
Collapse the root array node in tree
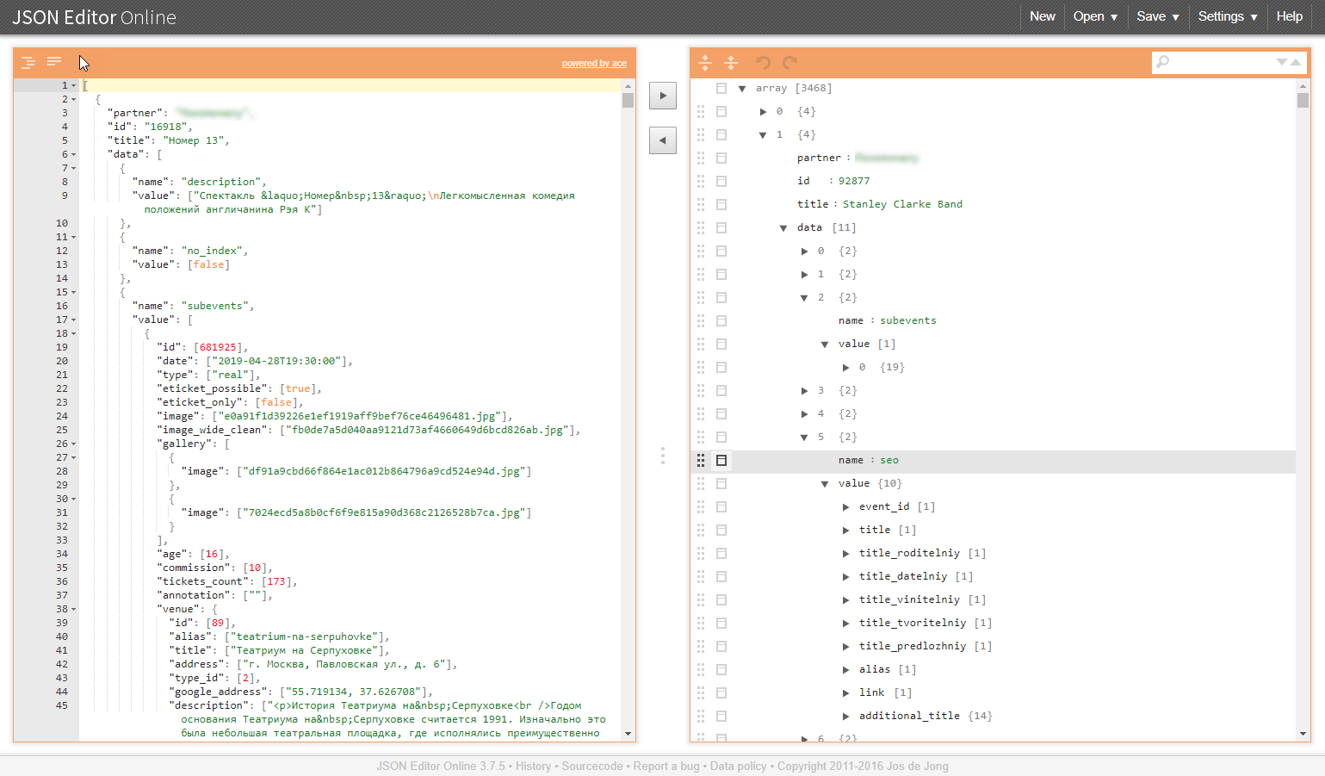point(742,89)
